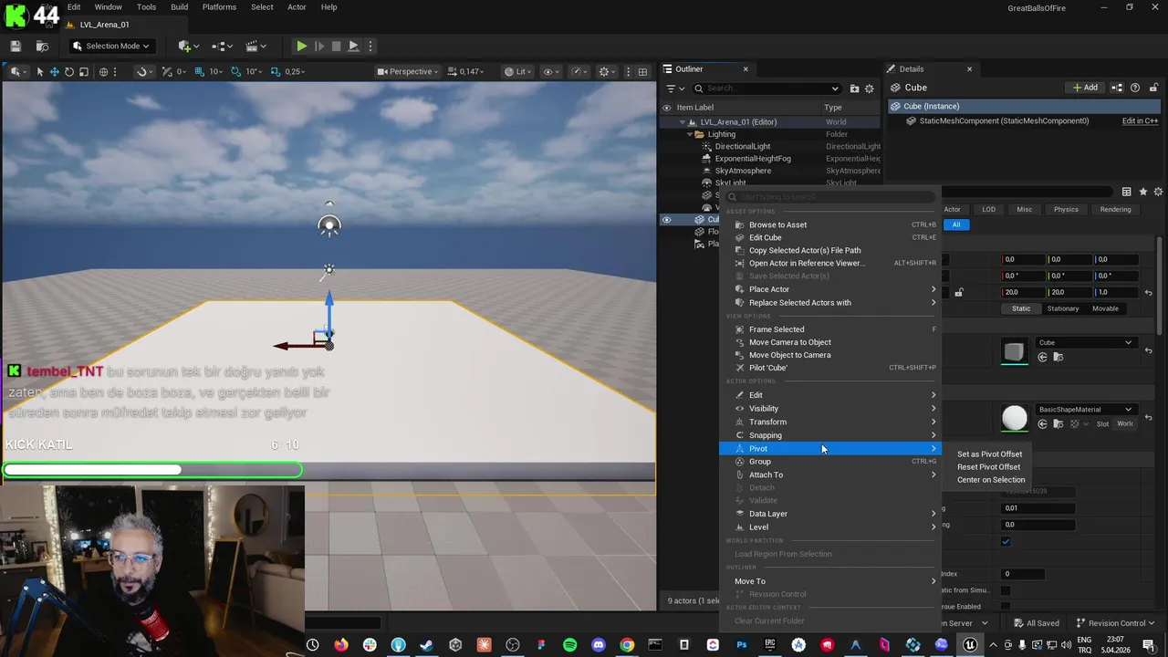Screen dimensions: 1168x657
Task: Toggle the scale lock icon
Action: click(958, 292)
